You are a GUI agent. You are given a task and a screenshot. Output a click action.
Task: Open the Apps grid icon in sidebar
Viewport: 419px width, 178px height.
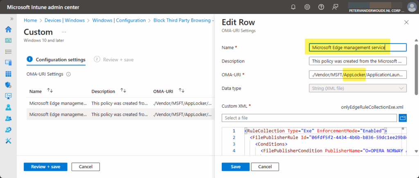point(8,74)
